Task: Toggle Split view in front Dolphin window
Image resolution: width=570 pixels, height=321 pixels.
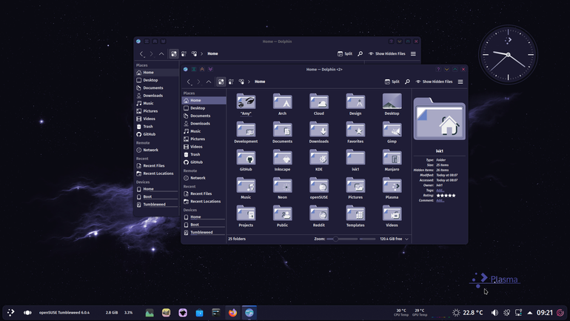Action: pyautogui.click(x=392, y=82)
